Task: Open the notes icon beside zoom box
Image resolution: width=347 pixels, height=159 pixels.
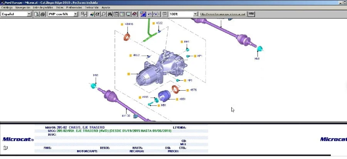Action: pos(164,14)
